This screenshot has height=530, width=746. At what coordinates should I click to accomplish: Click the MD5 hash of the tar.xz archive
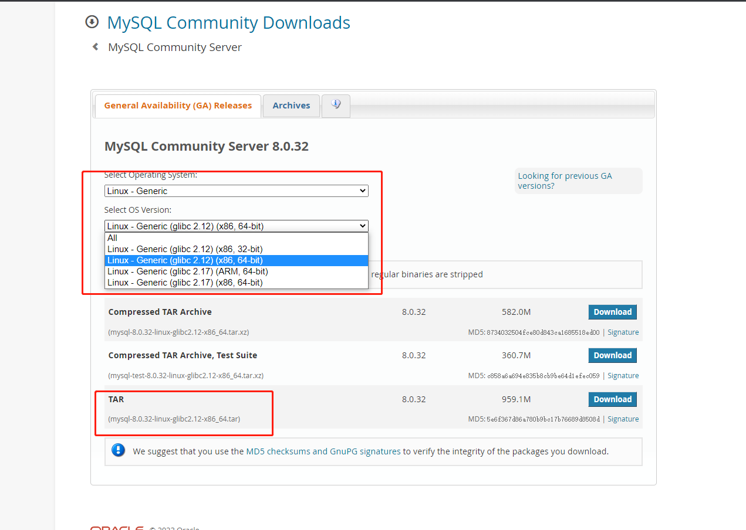tap(544, 332)
